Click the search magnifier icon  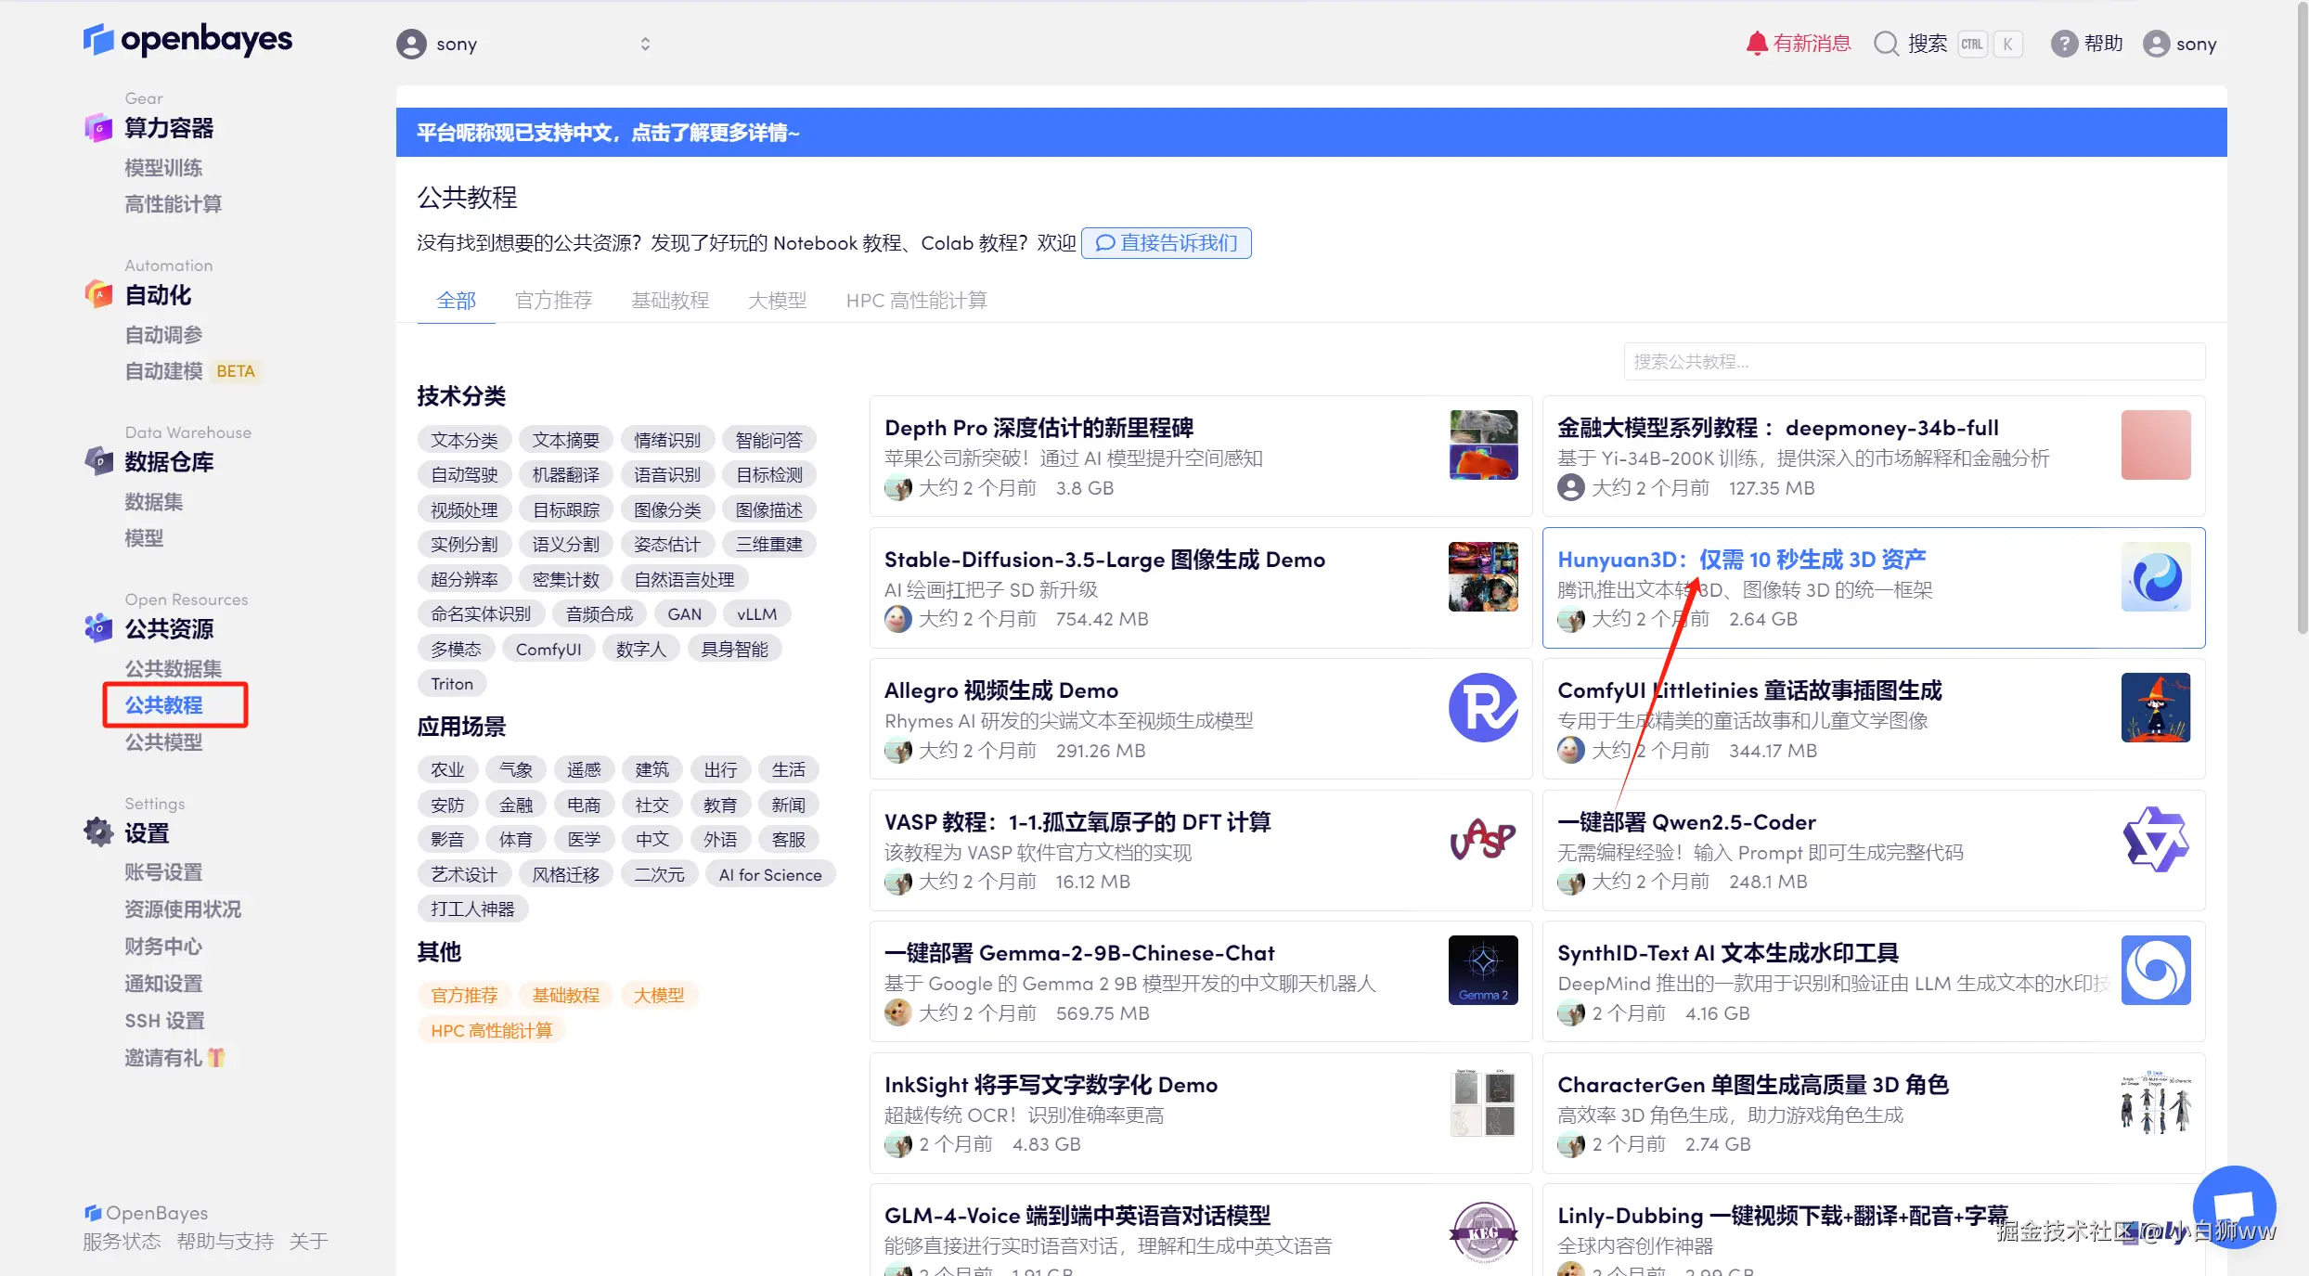tap(1886, 44)
